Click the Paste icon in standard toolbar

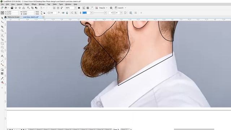36,8
